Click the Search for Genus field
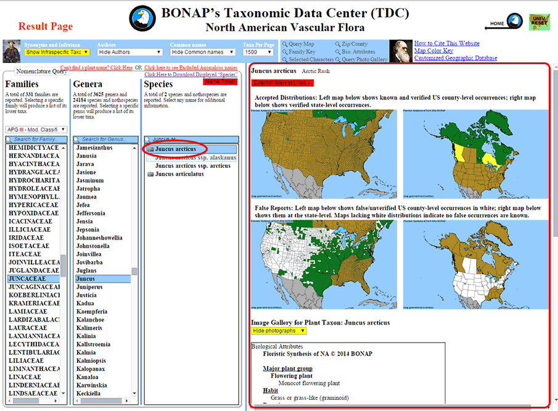The image size is (558, 411). (105, 139)
